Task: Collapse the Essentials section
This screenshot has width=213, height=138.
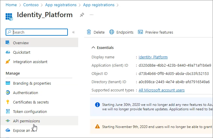Action: tap(93, 47)
